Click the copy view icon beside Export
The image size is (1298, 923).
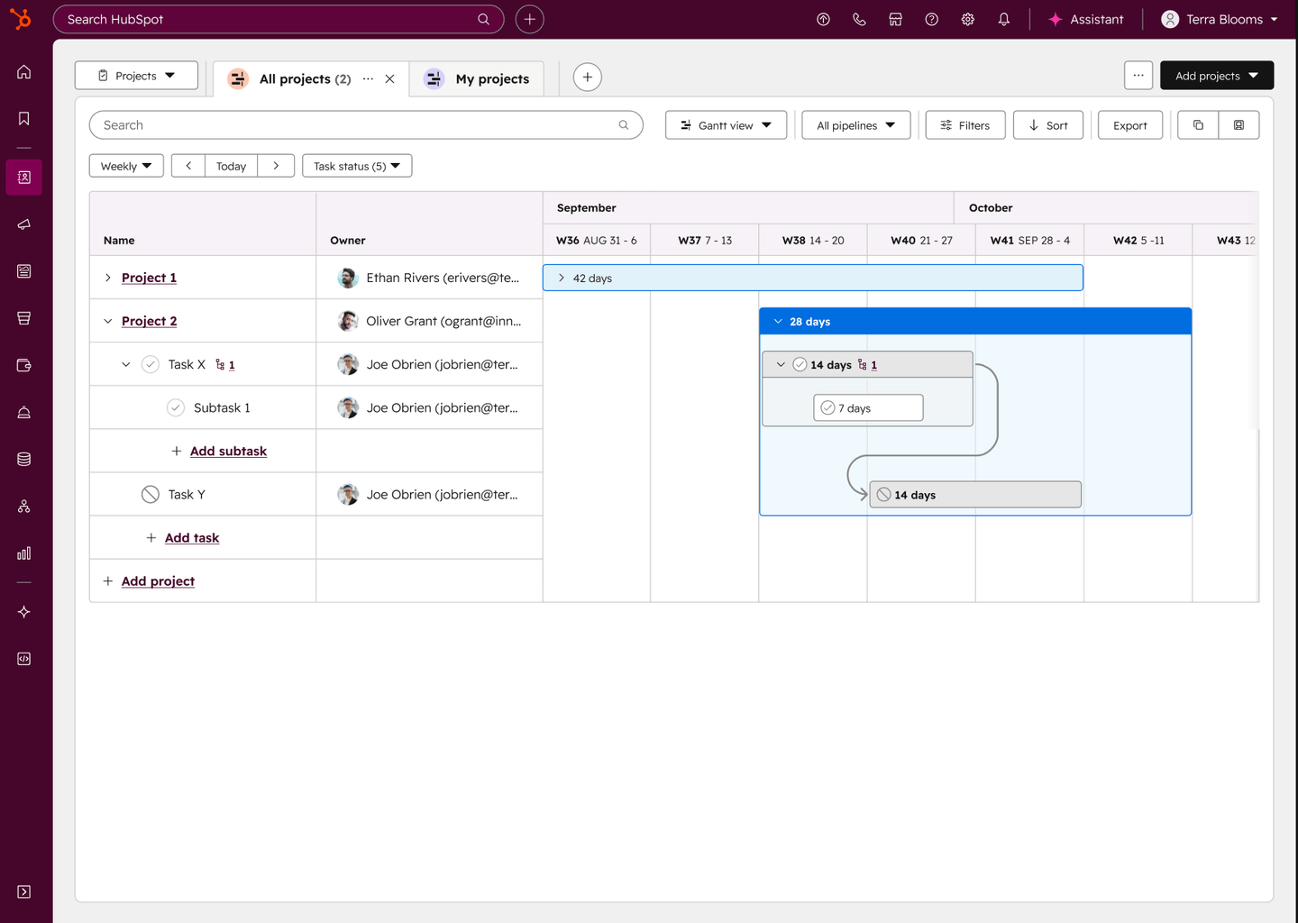[x=1198, y=125]
